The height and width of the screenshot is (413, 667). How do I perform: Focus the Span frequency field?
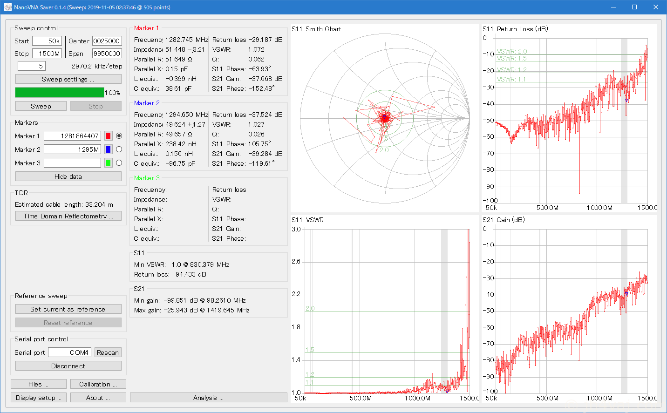coord(107,54)
